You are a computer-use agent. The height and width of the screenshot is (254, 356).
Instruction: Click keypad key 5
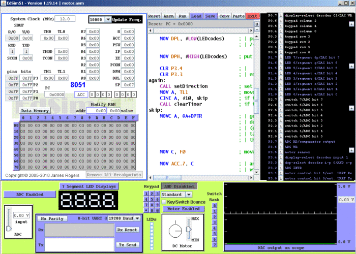pos(152,199)
